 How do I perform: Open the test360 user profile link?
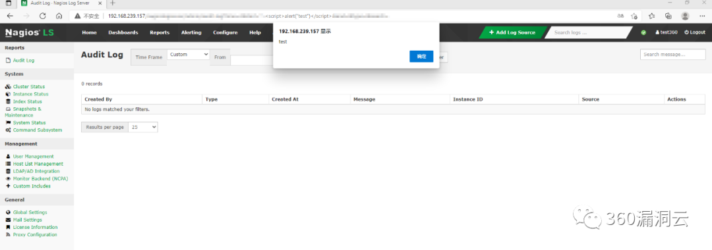(x=666, y=33)
